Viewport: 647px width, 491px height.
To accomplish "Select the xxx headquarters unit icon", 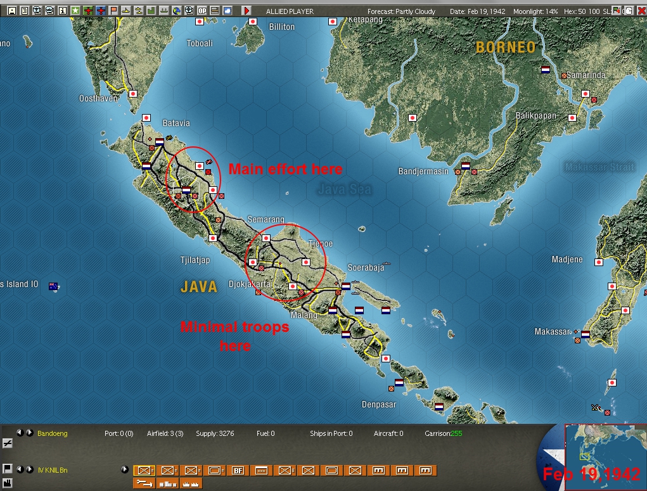I will click(261, 470).
